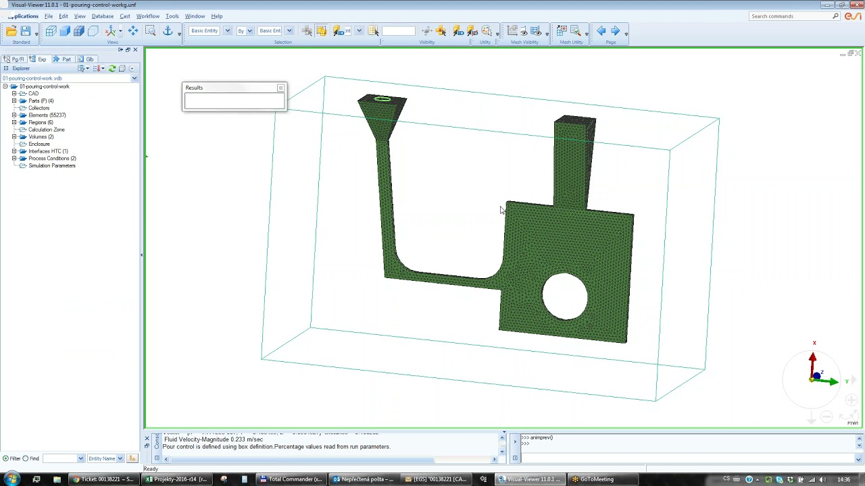The width and height of the screenshot is (865, 486).
Task: Go to next page with right arrow
Action: click(615, 31)
